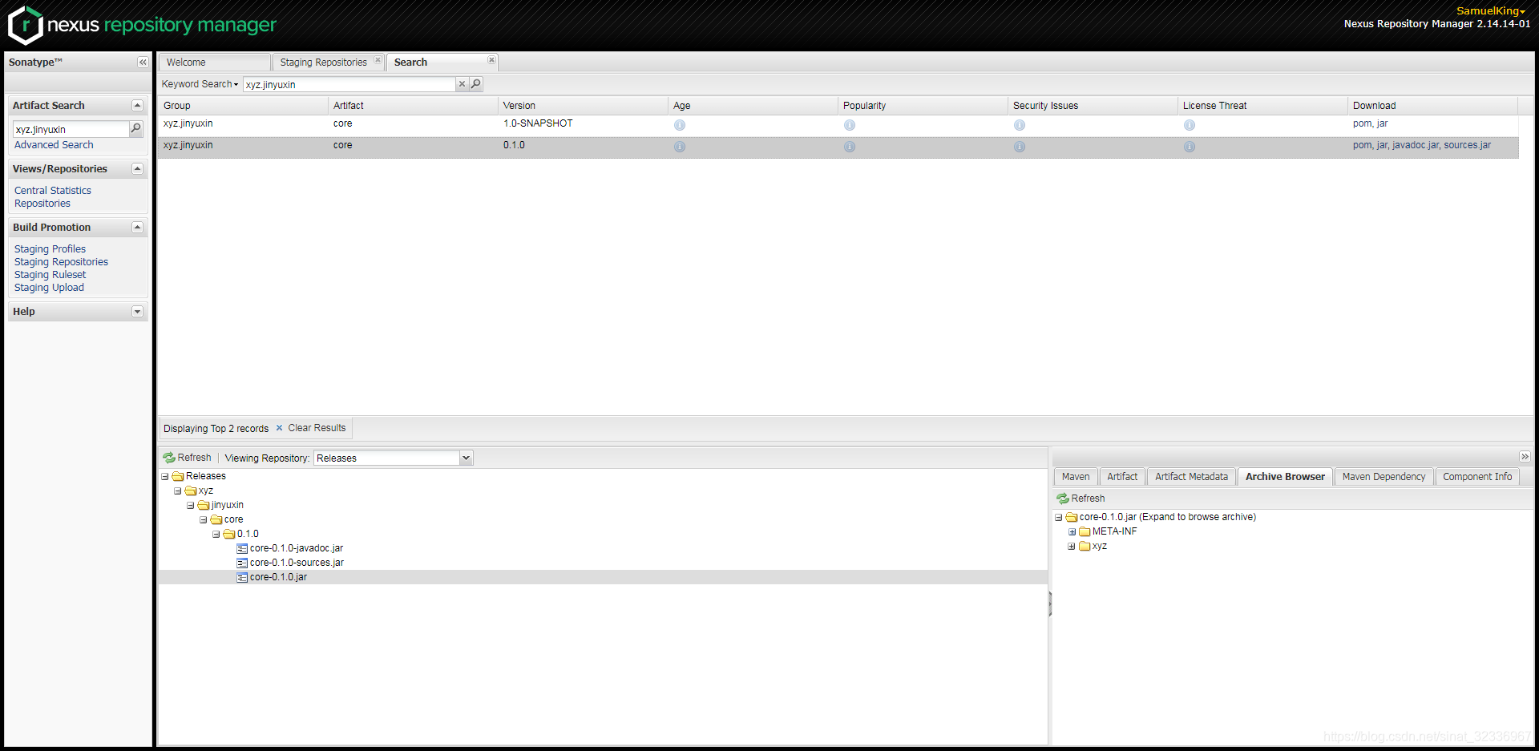Collapse the xyz folder under Releases
The width and height of the screenshot is (1539, 751).
click(x=178, y=491)
